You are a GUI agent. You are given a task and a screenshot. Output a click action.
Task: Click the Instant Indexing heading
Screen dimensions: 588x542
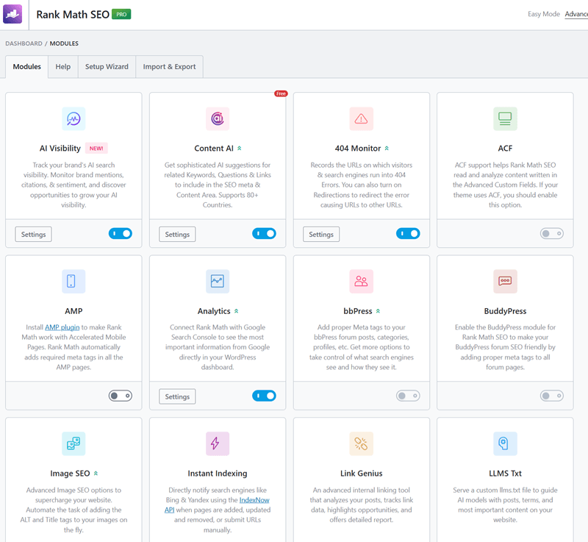point(218,474)
